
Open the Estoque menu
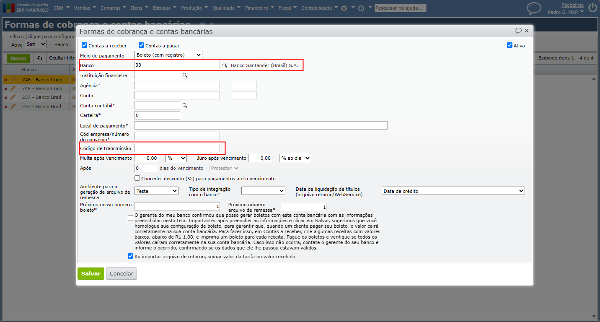tap(166, 8)
